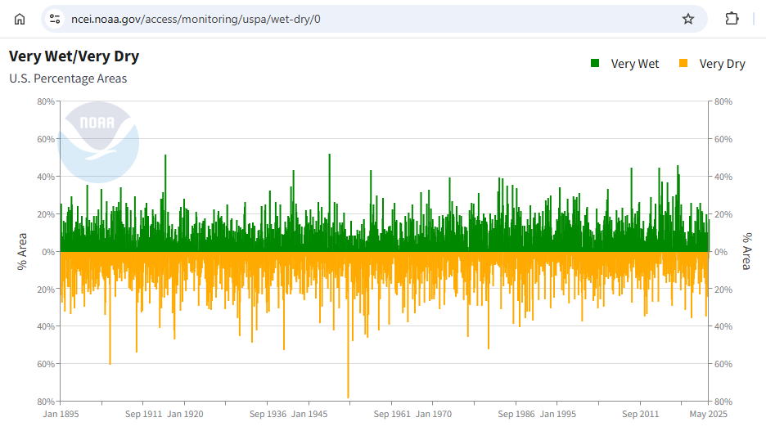Focus the ncei.noaa.gov address bar

tap(368, 19)
